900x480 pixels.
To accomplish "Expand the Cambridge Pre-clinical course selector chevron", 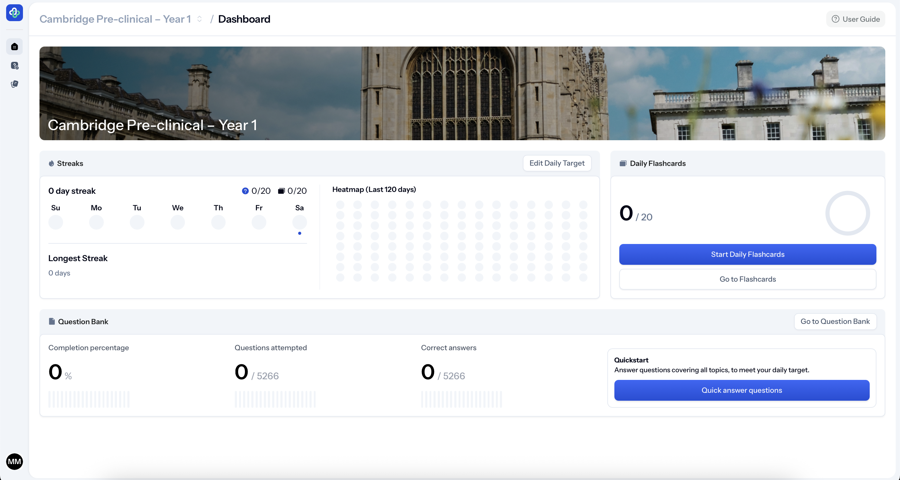I will pyautogui.click(x=200, y=19).
